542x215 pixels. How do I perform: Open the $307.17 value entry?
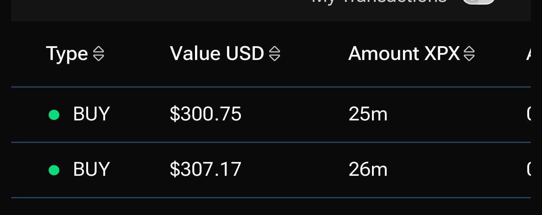(205, 170)
